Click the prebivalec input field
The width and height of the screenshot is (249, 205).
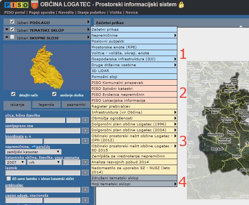click(42, 190)
